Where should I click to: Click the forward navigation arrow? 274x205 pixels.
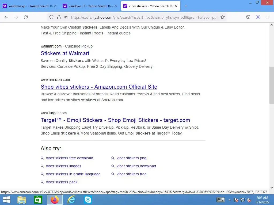16,17
